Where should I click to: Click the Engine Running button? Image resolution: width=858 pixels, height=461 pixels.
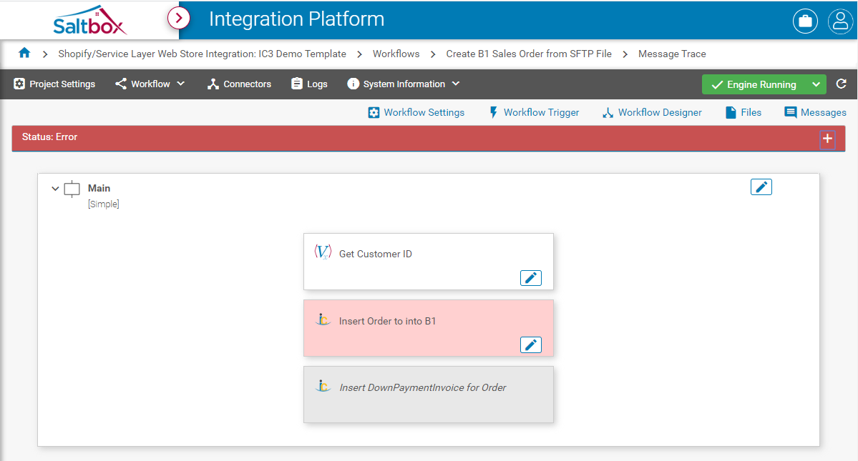pos(754,84)
